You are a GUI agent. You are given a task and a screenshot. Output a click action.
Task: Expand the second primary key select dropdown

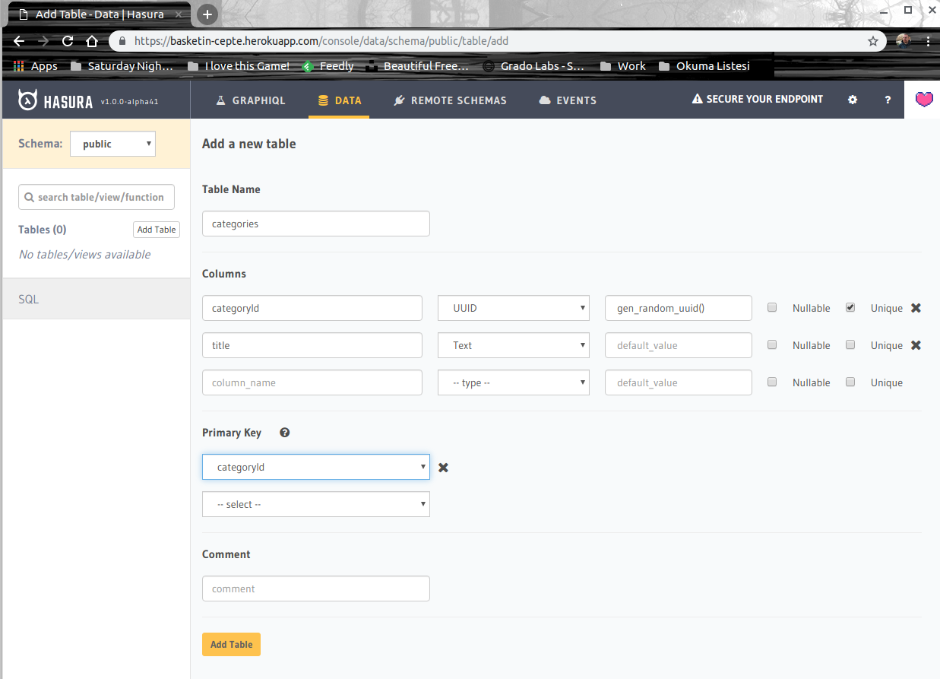315,504
